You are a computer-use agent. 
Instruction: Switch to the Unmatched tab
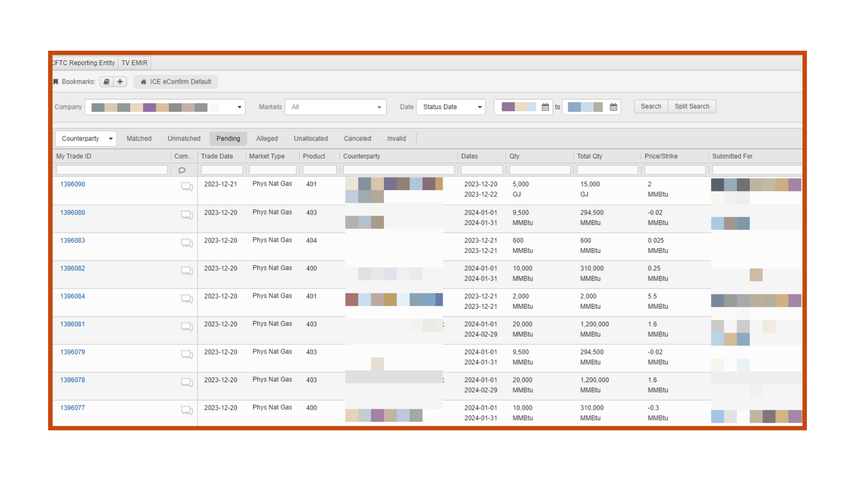[x=184, y=139]
